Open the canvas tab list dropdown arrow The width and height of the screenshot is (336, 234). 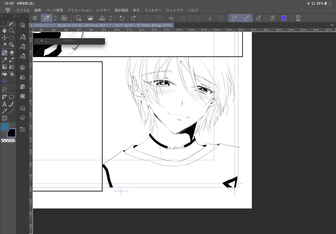point(332,25)
